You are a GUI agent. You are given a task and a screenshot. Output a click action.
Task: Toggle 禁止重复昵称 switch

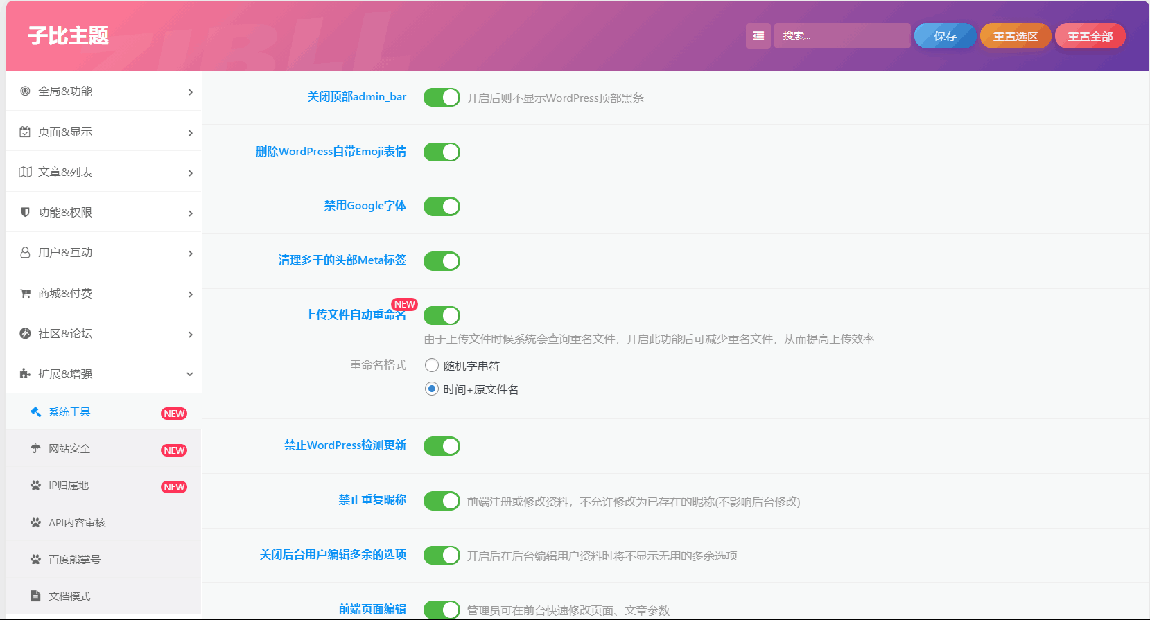pos(442,500)
